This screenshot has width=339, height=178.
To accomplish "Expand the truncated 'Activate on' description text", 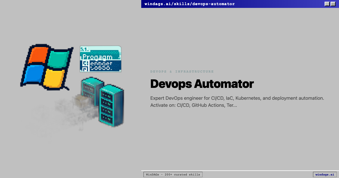I will [194, 105].
